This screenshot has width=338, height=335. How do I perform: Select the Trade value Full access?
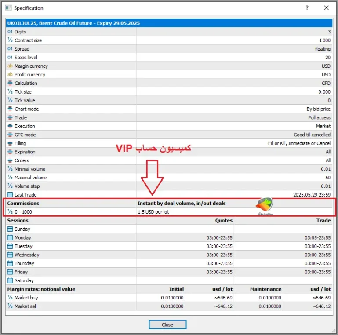tap(319, 117)
